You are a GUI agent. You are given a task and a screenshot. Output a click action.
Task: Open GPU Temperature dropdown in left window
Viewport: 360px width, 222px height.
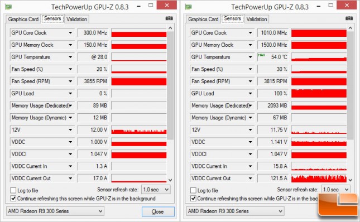tap(70, 57)
